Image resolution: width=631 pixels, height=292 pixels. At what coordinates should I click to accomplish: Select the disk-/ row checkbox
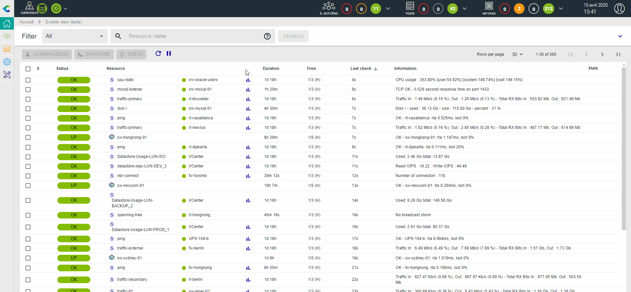pos(28,109)
